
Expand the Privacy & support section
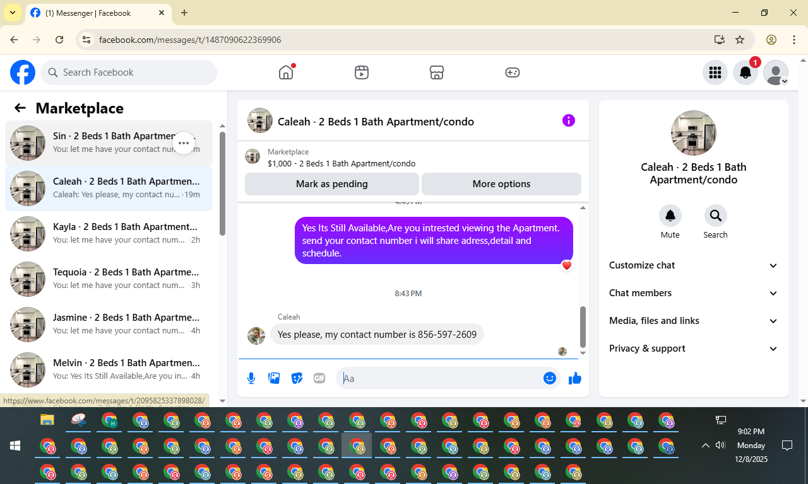pyautogui.click(x=694, y=349)
